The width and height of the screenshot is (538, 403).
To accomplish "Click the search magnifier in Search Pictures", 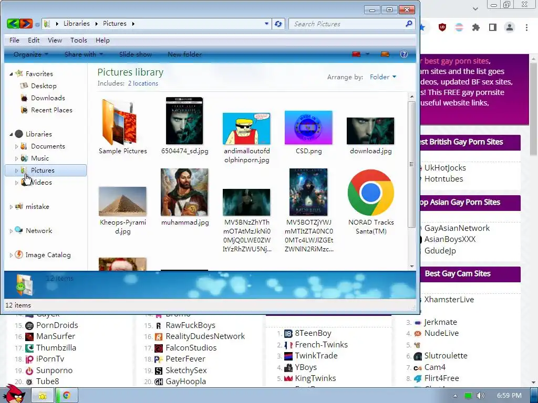I will 409,24.
